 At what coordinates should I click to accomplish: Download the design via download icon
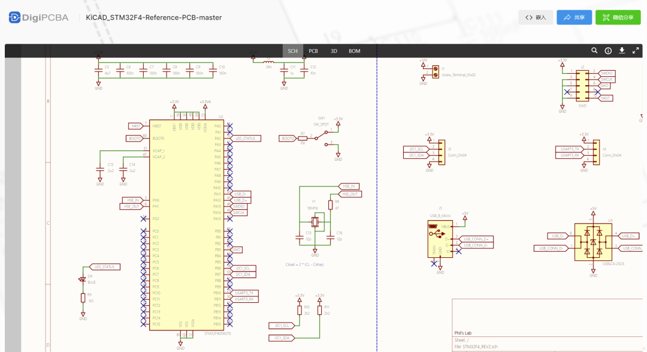622,50
